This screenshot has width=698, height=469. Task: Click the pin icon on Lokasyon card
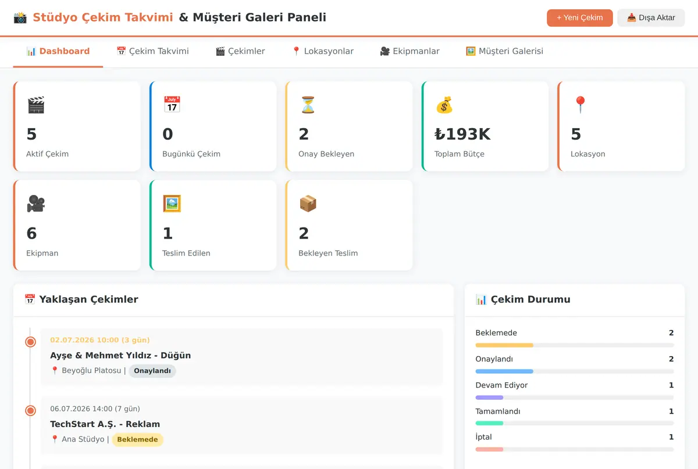(581, 105)
